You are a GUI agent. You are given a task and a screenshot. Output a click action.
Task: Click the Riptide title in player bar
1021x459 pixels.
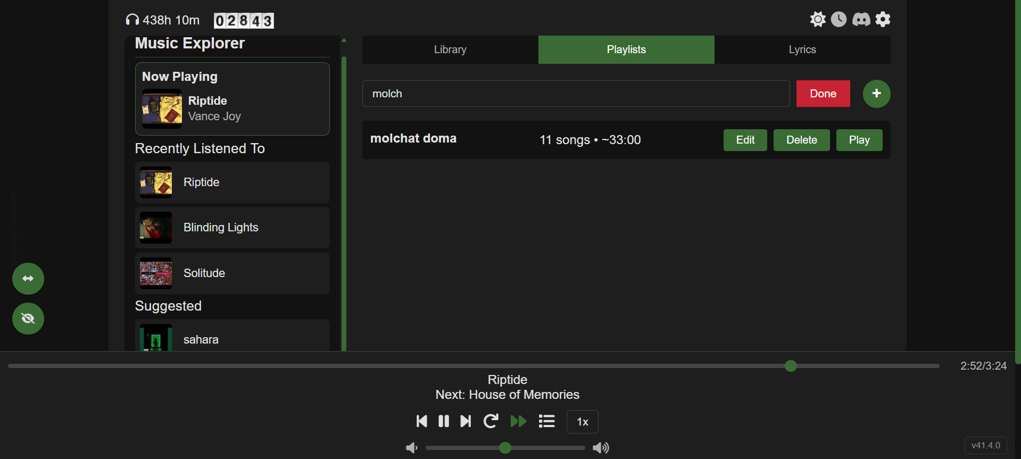pyautogui.click(x=508, y=380)
